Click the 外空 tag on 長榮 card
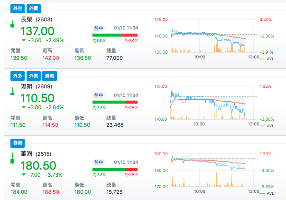Image resolution: width=286 pixels, height=200 pixels. 18,9
